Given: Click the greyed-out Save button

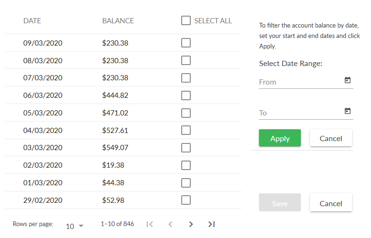Looking at the screenshot, I should 279,203.
